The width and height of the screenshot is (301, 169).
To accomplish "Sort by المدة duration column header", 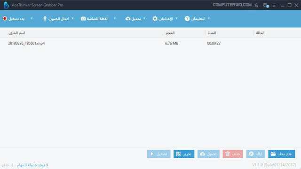I will click(212, 33).
